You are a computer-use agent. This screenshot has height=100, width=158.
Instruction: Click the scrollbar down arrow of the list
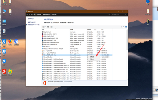127,79
